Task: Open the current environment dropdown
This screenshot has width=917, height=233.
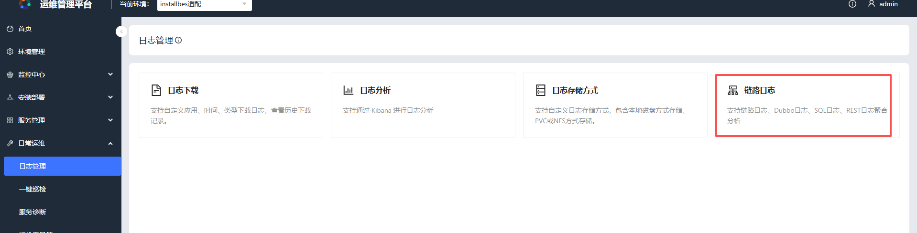Action: 204,4
